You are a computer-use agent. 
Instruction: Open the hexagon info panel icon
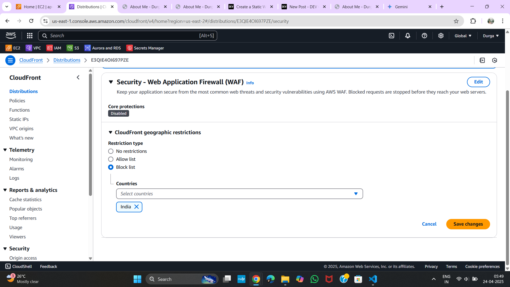pos(495,60)
